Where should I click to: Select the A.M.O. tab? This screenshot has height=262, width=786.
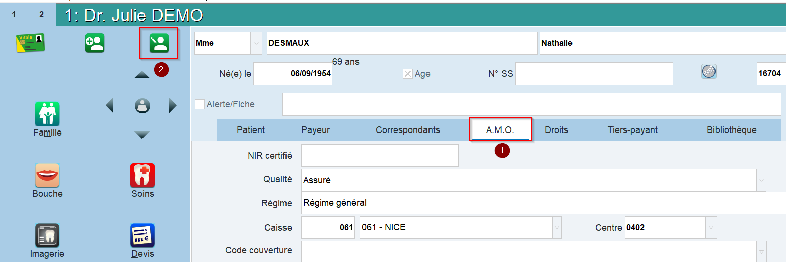point(500,130)
